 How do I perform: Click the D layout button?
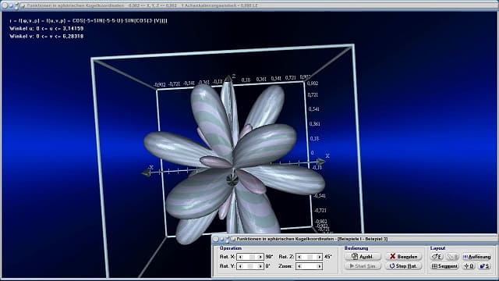pyautogui.click(x=469, y=266)
